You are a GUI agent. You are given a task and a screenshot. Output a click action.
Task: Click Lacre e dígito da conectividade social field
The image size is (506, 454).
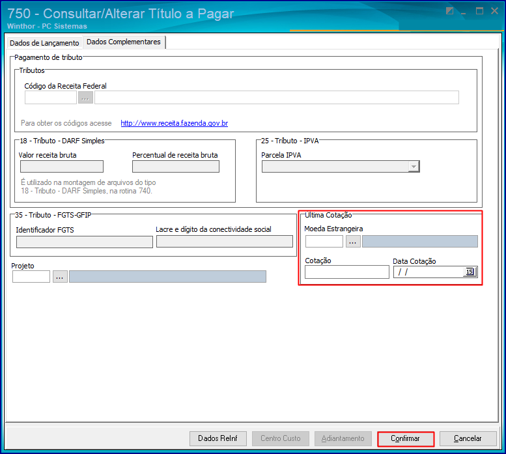click(x=225, y=242)
